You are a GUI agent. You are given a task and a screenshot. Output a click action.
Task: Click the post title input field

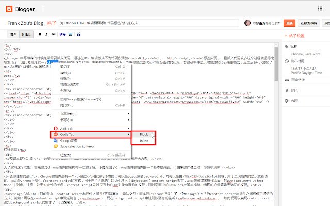149,23
